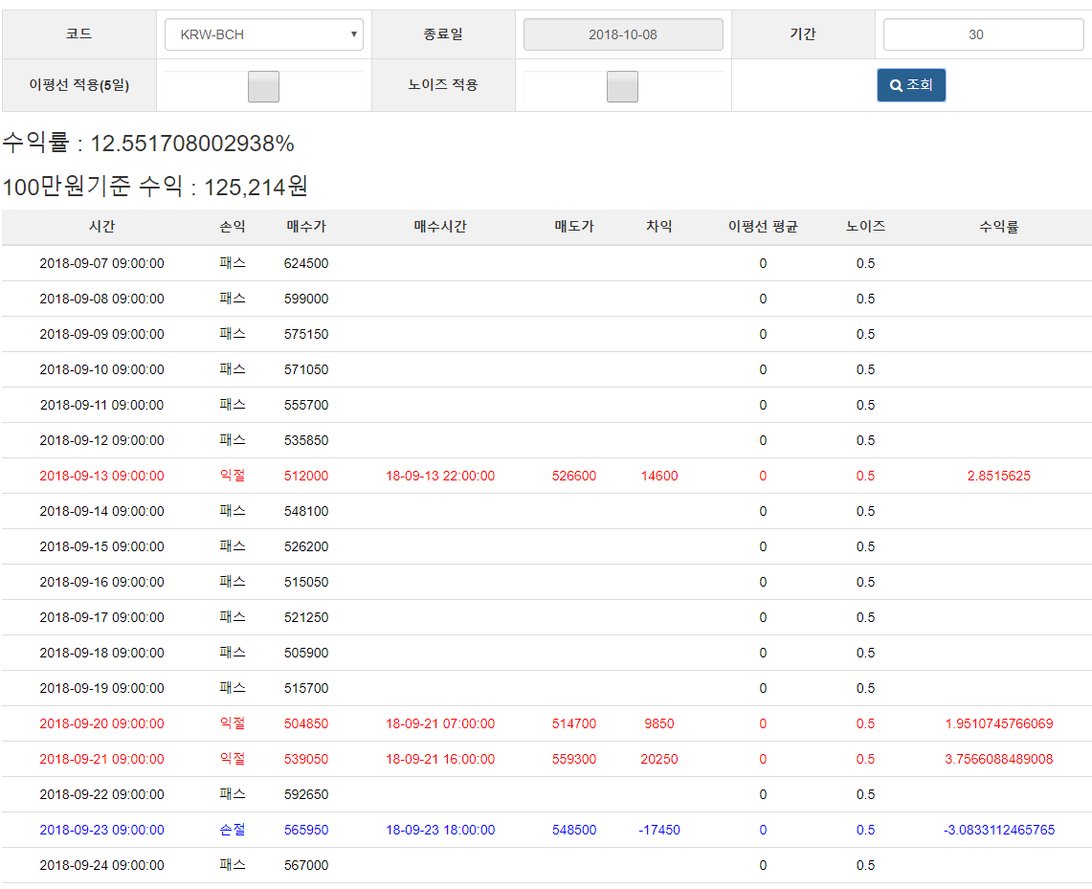
Task: Select the 2018-09-08 09:00:00 time cell
Action: click(101, 299)
